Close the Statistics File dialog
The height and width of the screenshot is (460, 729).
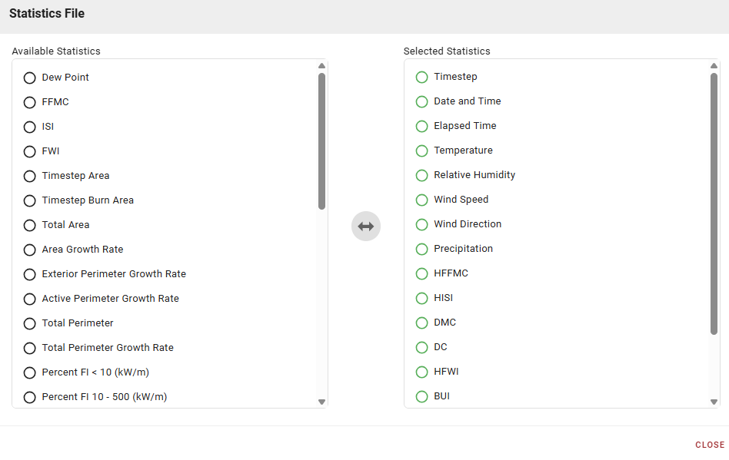(x=709, y=445)
